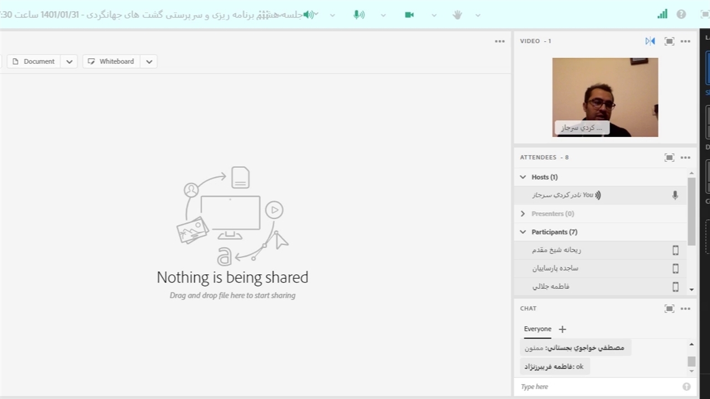This screenshot has height=399, width=710.
Task: Maximize the Attendees pod
Action: [x=670, y=157]
